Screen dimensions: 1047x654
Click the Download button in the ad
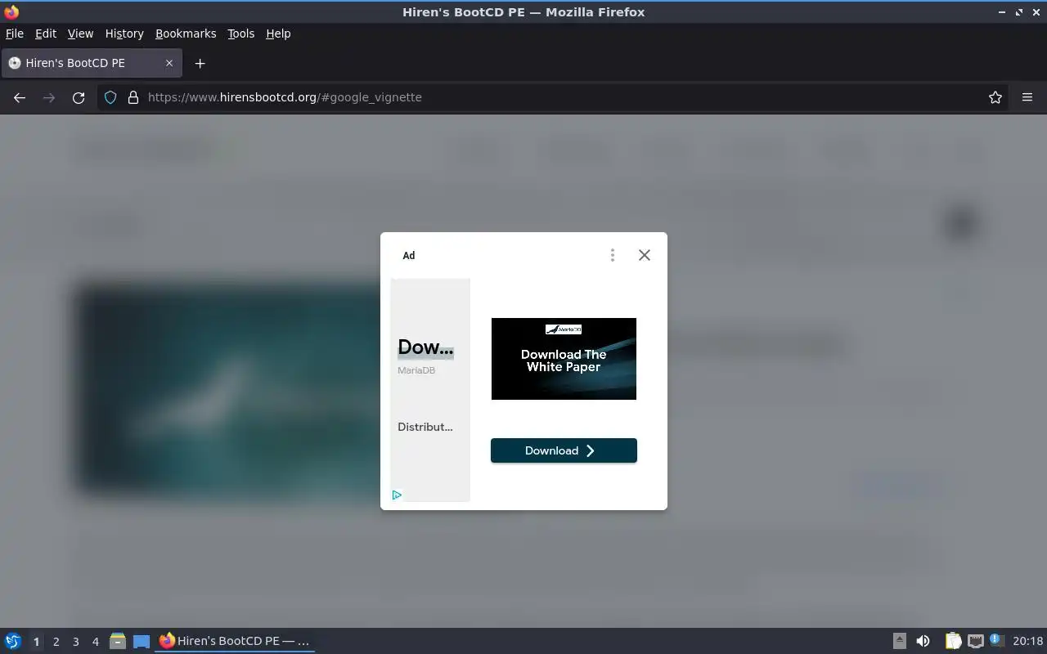[x=564, y=450]
